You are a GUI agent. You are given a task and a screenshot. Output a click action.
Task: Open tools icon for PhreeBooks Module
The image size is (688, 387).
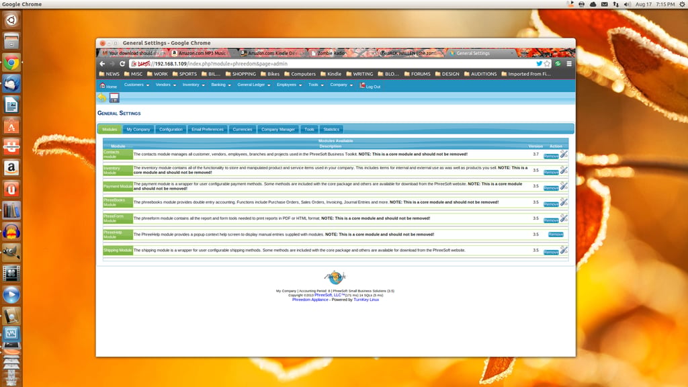(x=564, y=202)
